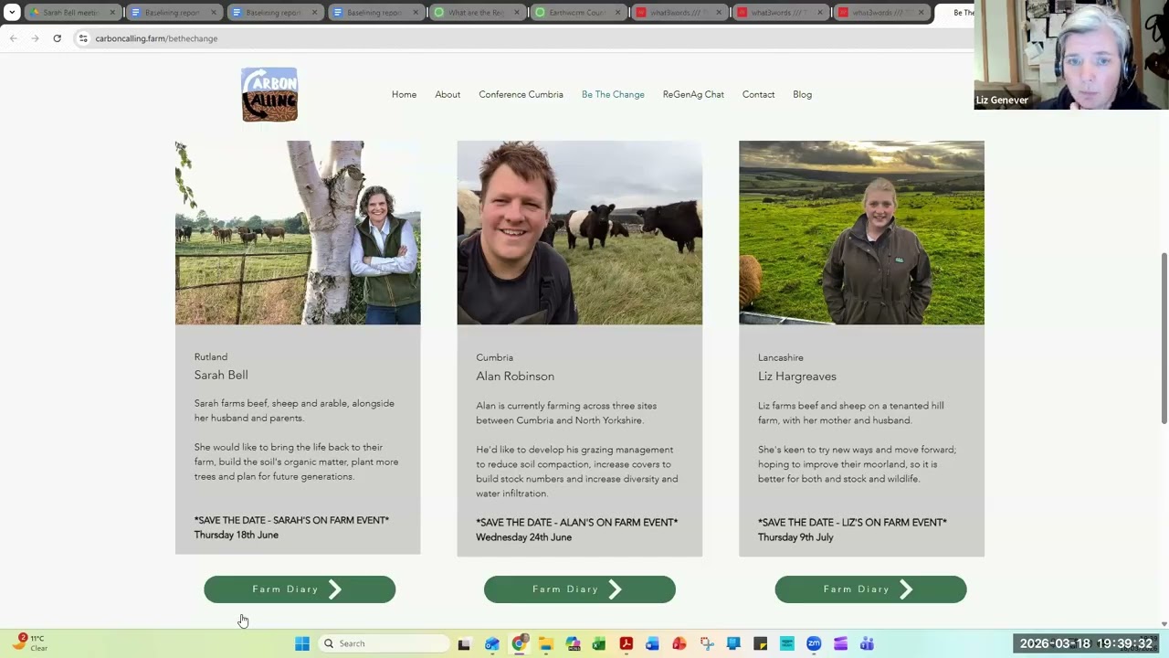Viewport: 1169px width, 658px height.
Task: Open Alan Robinson's photo with belted cattle
Action: coord(580,232)
